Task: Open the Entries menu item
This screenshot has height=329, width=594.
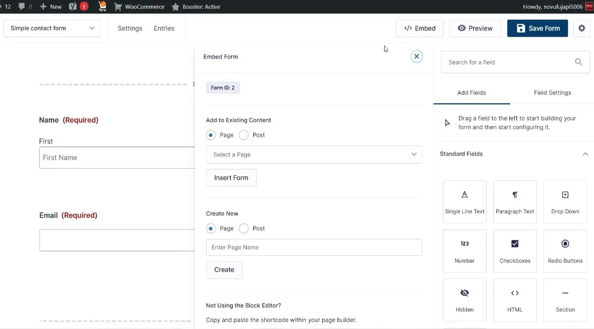Action: click(x=164, y=28)
